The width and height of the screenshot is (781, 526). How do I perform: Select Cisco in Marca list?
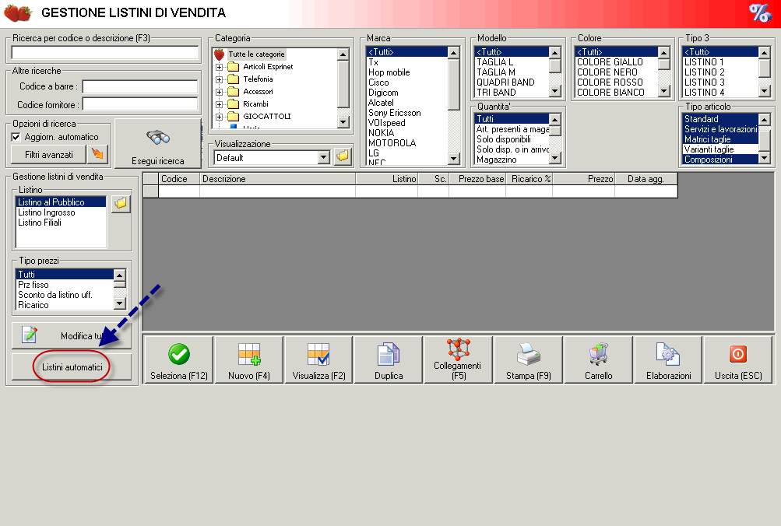[x=407, y=82]
